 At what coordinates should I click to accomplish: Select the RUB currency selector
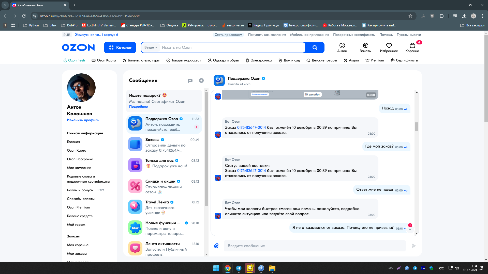pos(67,35)
